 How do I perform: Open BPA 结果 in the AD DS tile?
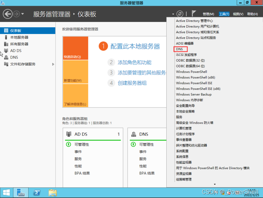click(82, 173)
